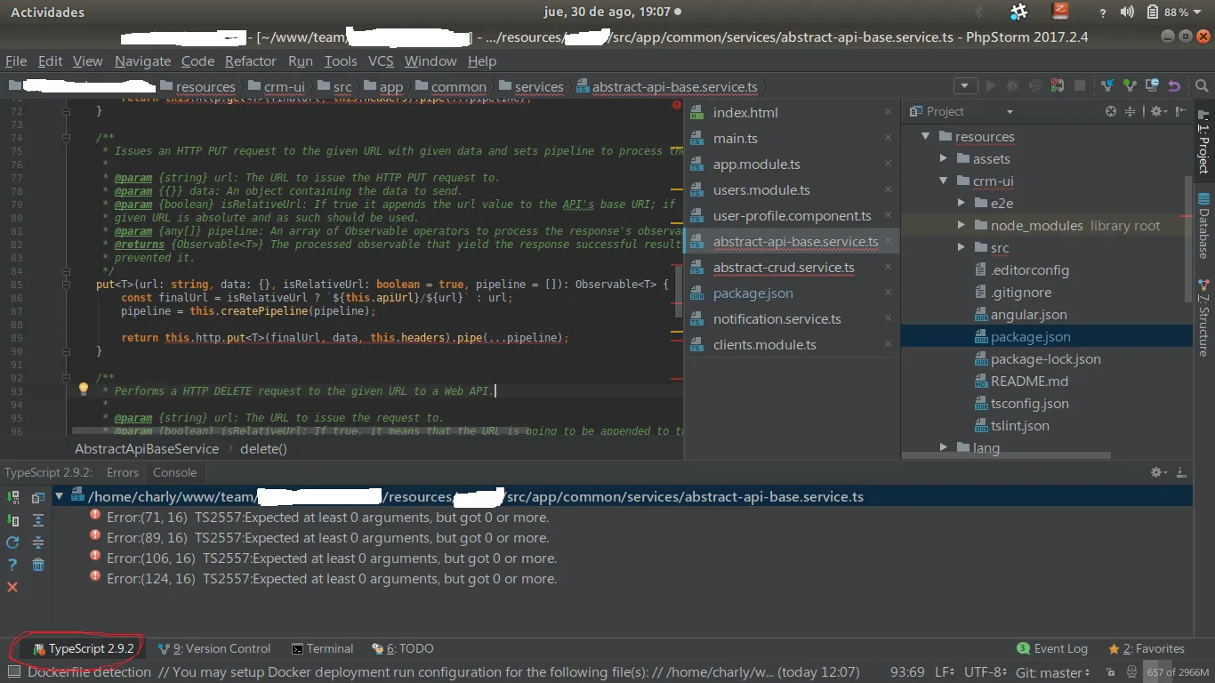Click the battery 88% indicator

coord(1168,12)
